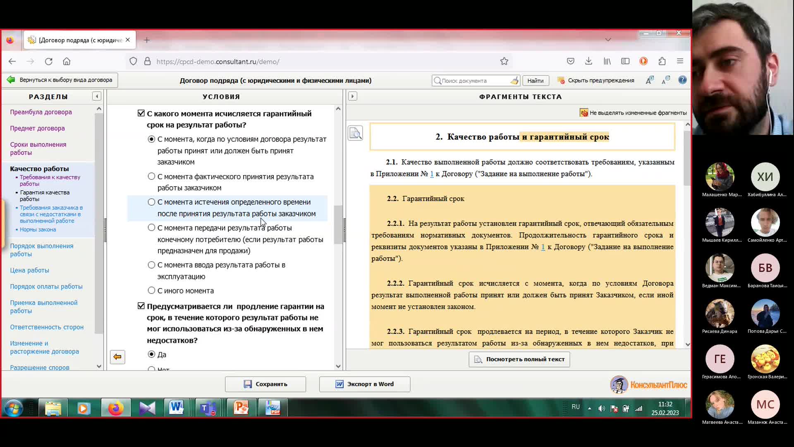Click Скрыть предупреждения

tap(596, 80)
